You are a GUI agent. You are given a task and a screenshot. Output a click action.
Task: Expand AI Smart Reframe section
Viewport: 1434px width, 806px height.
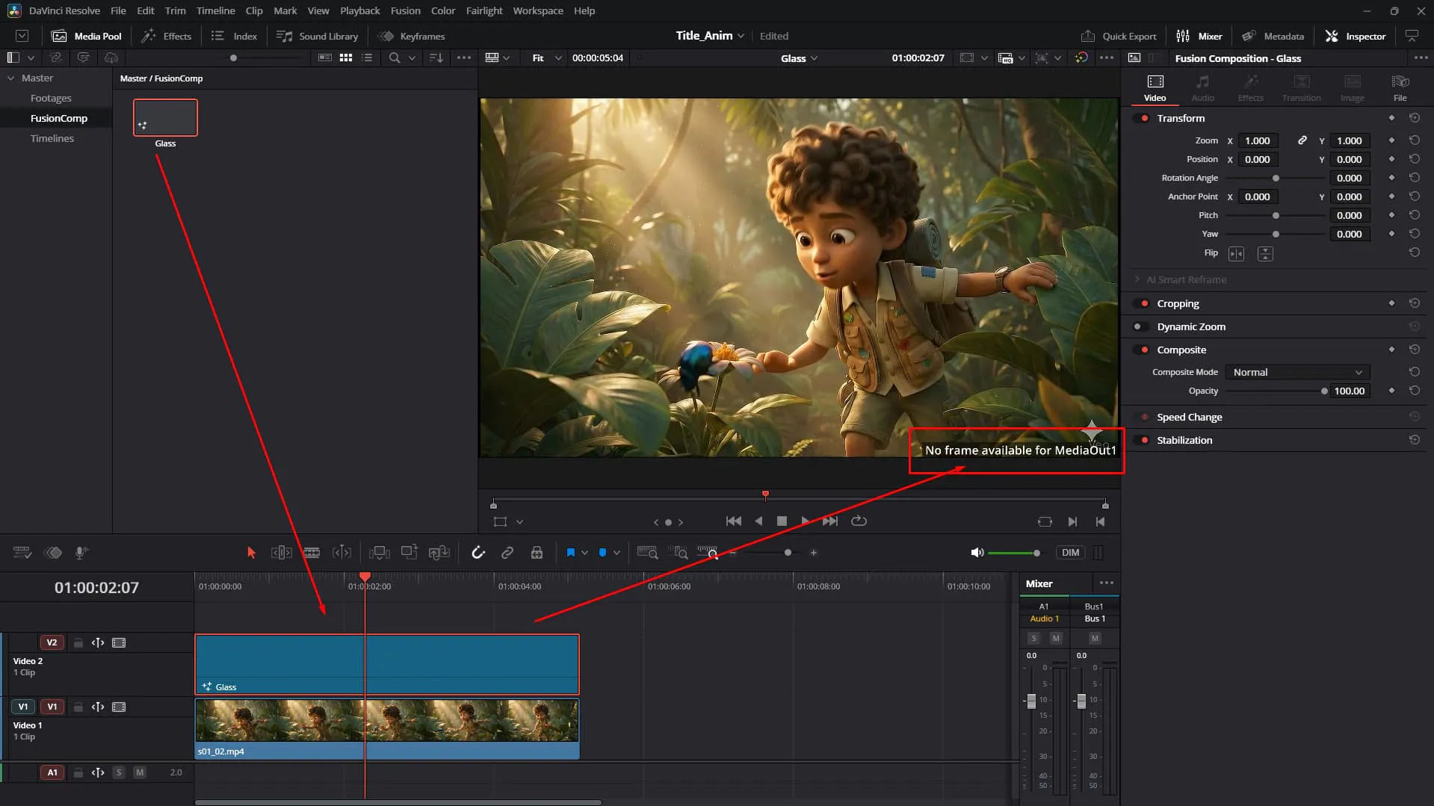pyautogui.click(x=1137, y=279)
